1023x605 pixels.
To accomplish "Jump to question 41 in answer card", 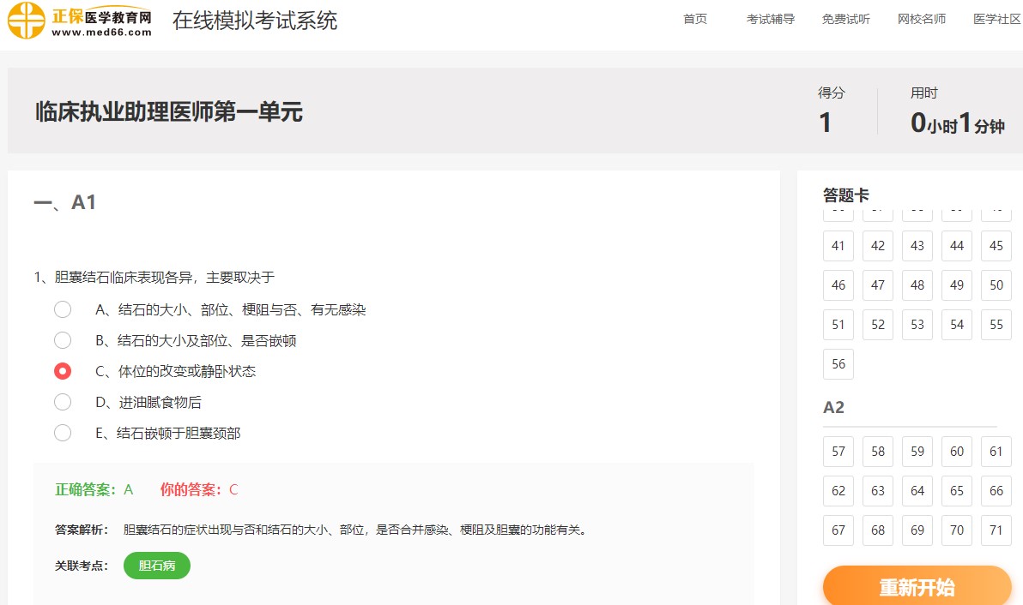I will pos(838,246).
